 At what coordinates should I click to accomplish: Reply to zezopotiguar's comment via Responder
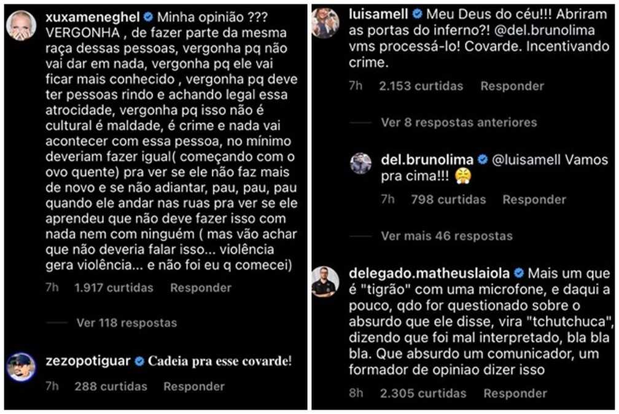coord(194,386)
